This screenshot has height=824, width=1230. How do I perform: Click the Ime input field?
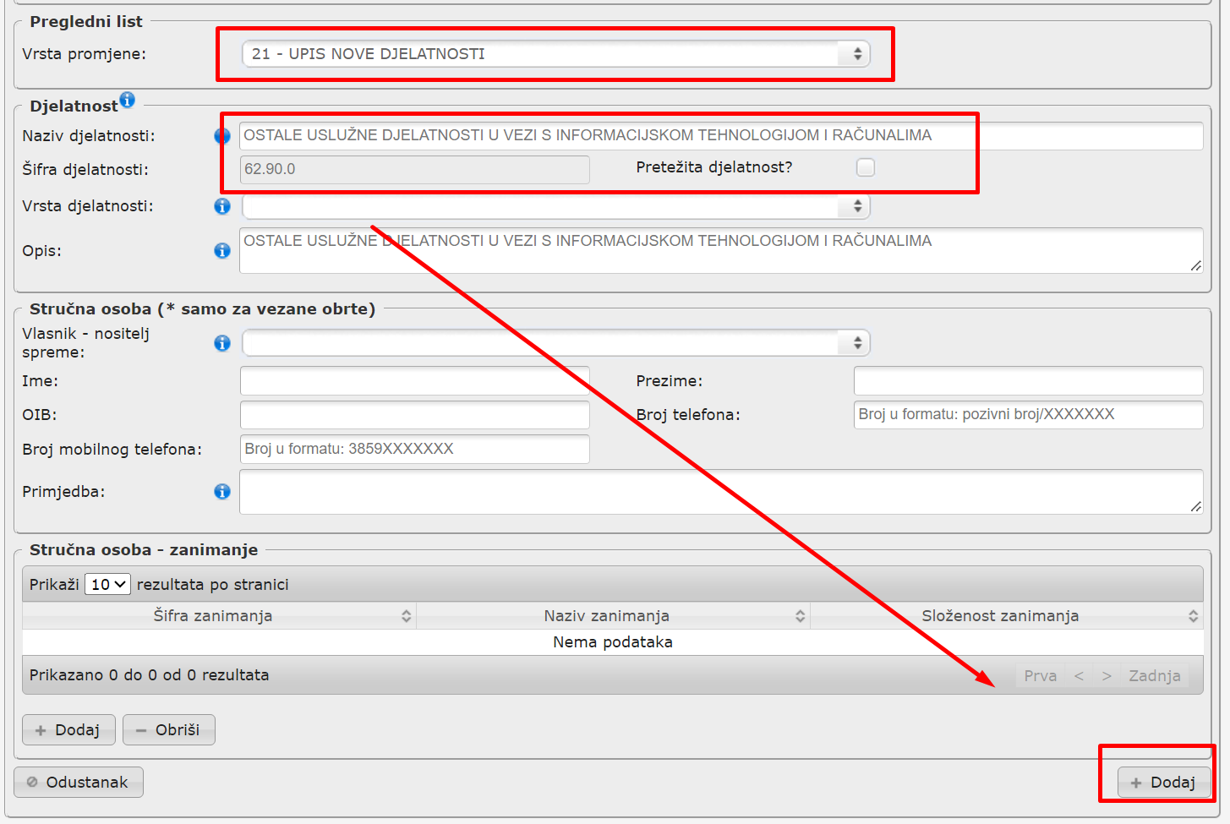coord(414,381)
